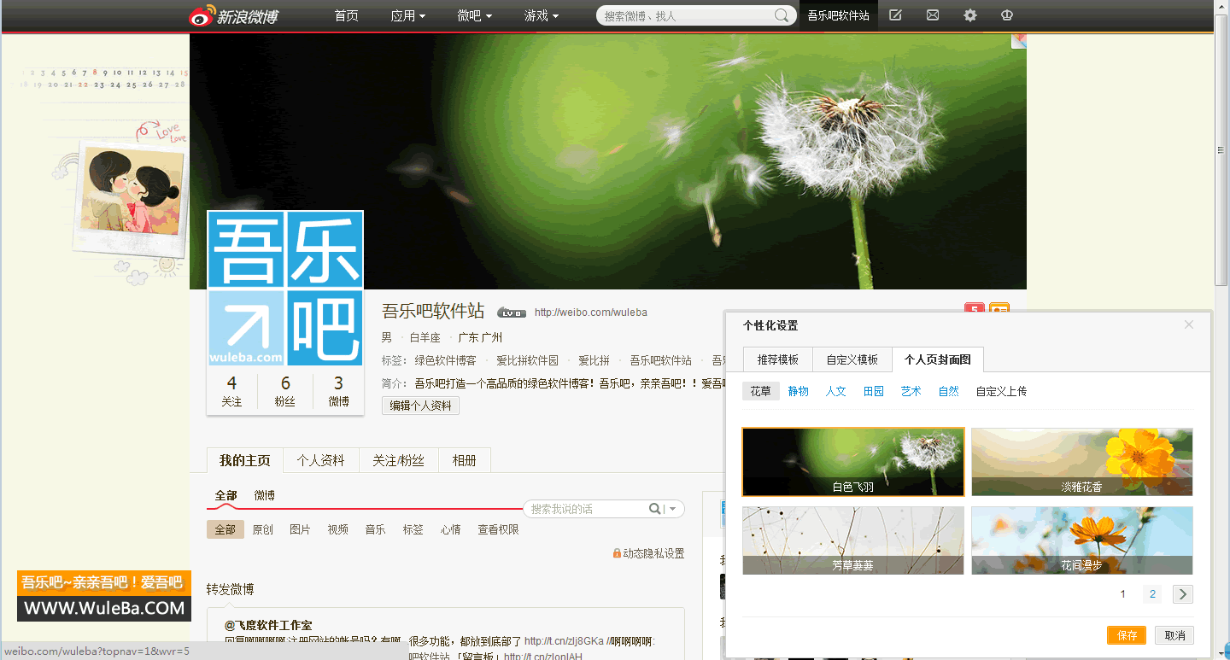Viewport: 1230px width, 660px height.
Task: Select the 人文 cover category
Action: [835, 391]
